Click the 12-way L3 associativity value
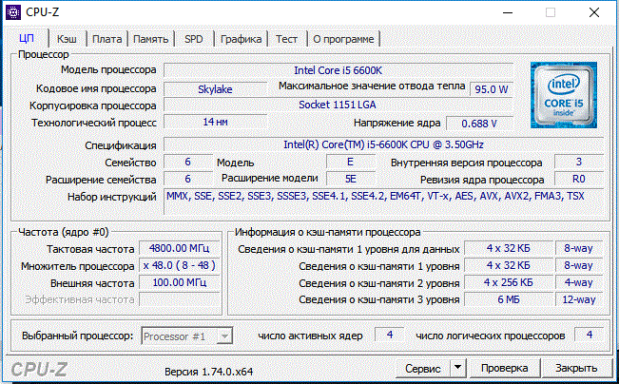Screen dimensions: 619x384 click(579, 299)
